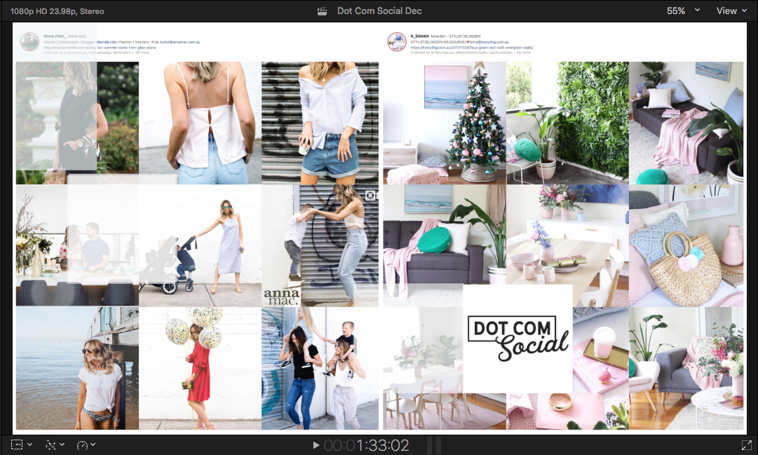
Task: Click the k_bloves profile picture
Action: pyautogui.click(x=396, y=41)
